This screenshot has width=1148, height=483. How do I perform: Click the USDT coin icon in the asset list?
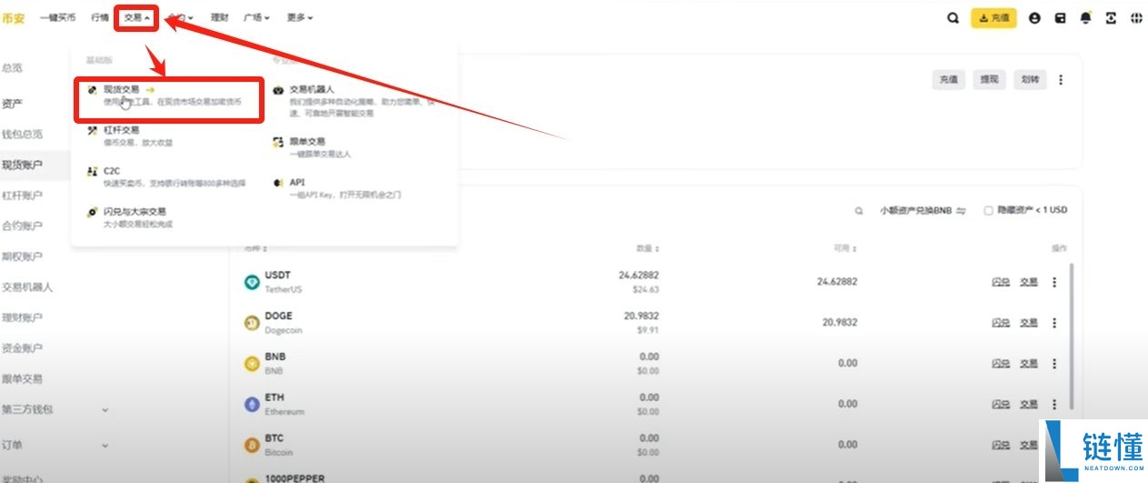252,282
